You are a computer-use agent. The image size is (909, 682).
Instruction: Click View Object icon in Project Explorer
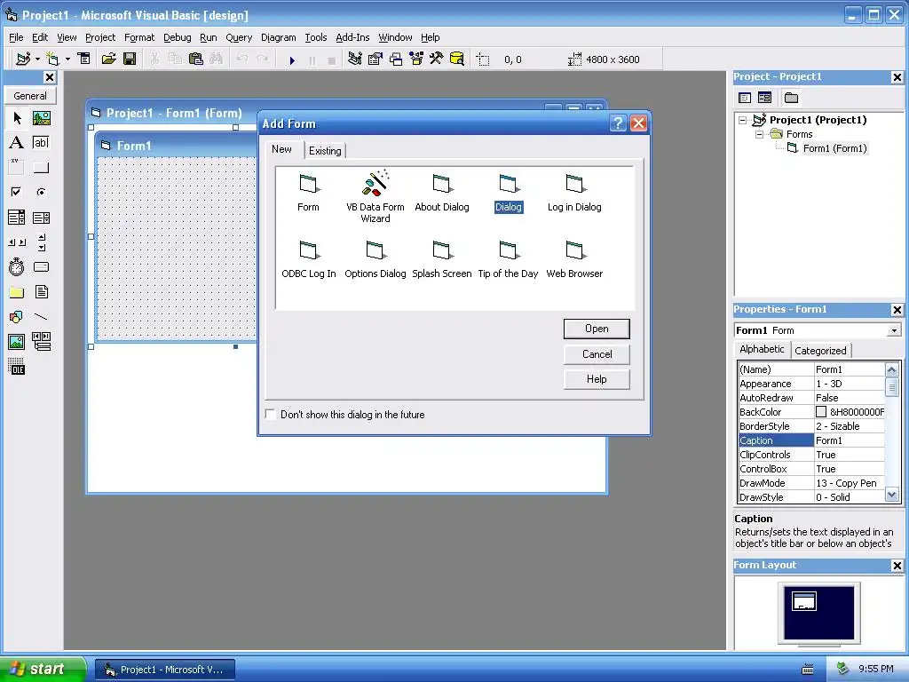tap(764, 98)
